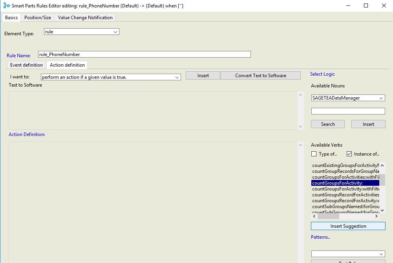Image resolution: width=393 pixels, height=263 pixels.
Task: Select the Event definition tab
Action: tap(26, 65)
